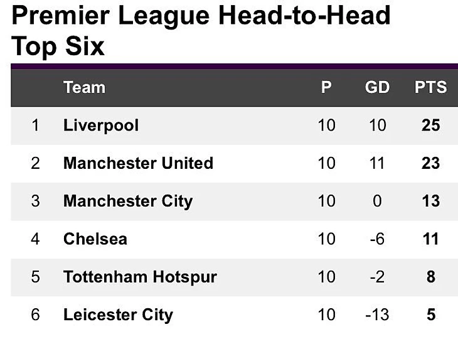Click Chelsea's goal difference of -6
458x344 pixels.
pos(377,239)
